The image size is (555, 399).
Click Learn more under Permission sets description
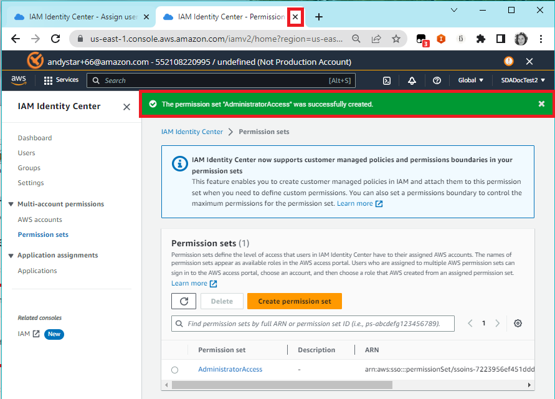(194, 283)
